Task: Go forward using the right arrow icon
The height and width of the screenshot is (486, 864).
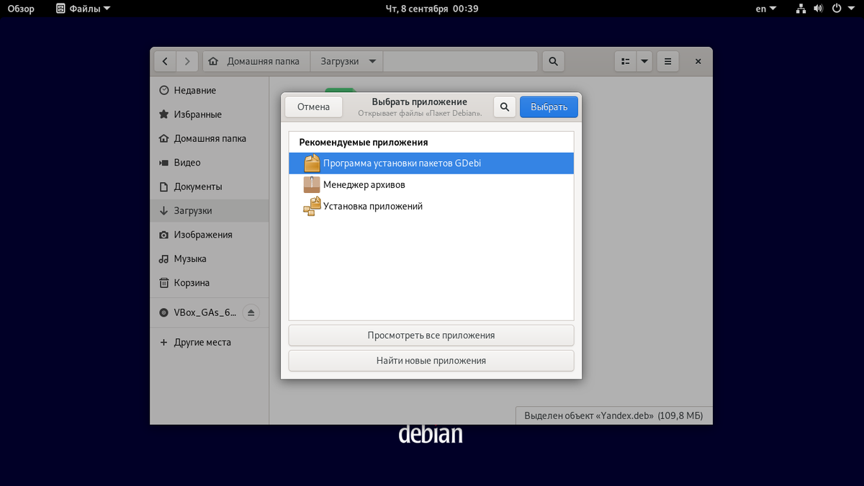Action: coord(187,61)
